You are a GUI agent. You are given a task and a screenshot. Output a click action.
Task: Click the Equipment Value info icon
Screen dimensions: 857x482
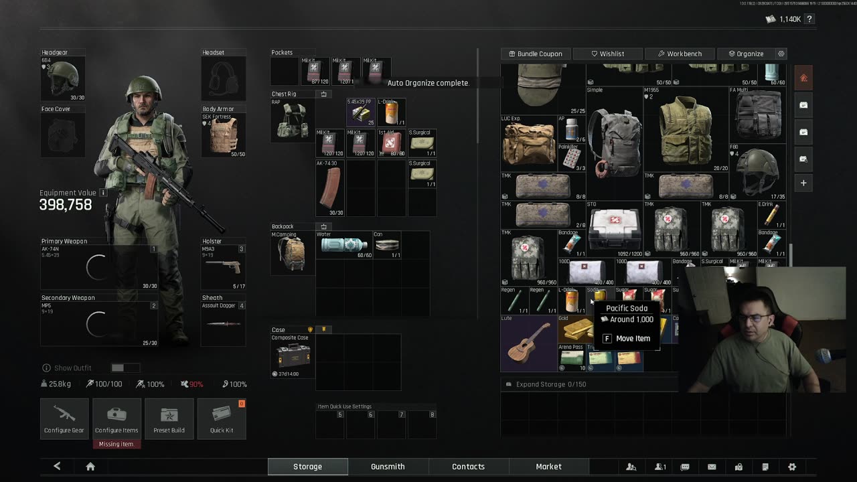[x=103, y=193]
